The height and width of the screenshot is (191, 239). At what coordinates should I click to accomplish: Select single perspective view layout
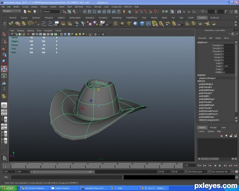click(x=4, y=105)
